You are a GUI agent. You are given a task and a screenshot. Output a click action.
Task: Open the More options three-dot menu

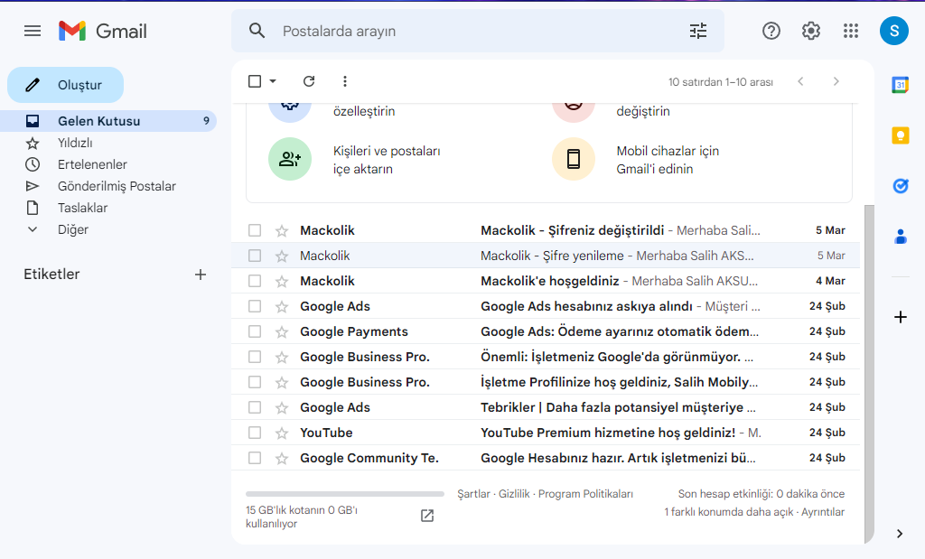click(345, 81)
